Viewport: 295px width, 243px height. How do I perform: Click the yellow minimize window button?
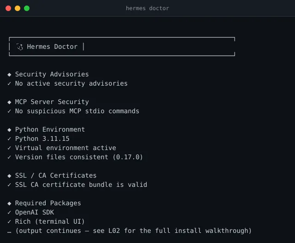tap(18, 8)
